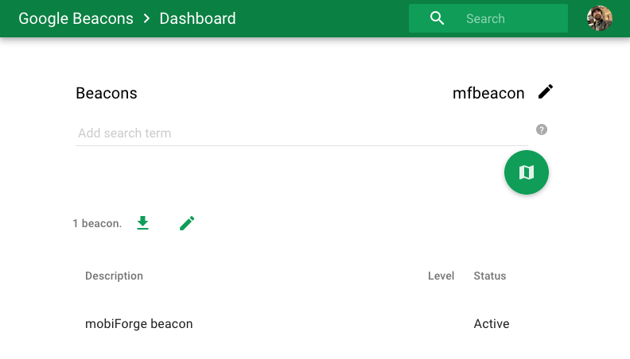Click the breadcrumb chevron after Google Beacons
Image resolution: width=630 pixels, height=359 pixels.
pyautogui.click(x=146, y=18)
